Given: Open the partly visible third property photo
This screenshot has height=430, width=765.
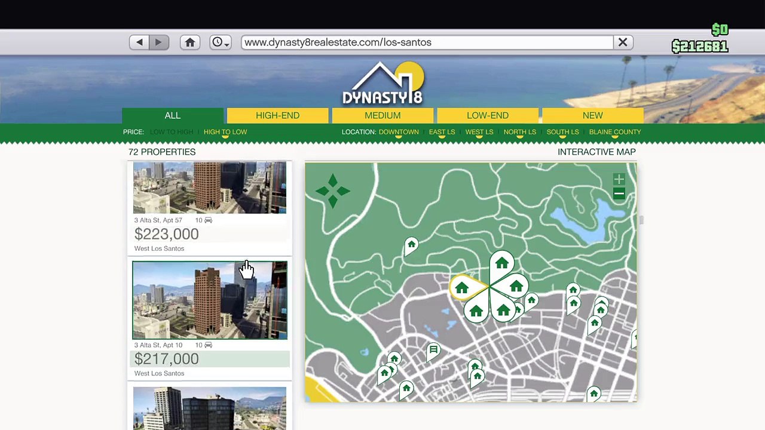Looking at the screenshot, I should (210, 408).
